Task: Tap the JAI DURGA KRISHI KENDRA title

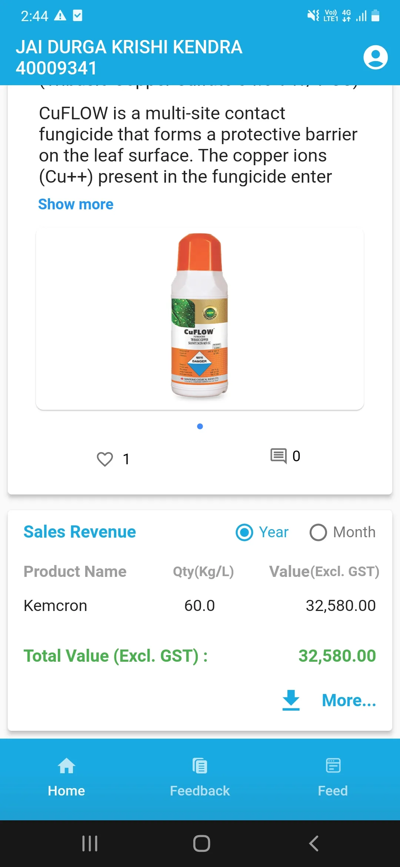Action: click(129, 47)
